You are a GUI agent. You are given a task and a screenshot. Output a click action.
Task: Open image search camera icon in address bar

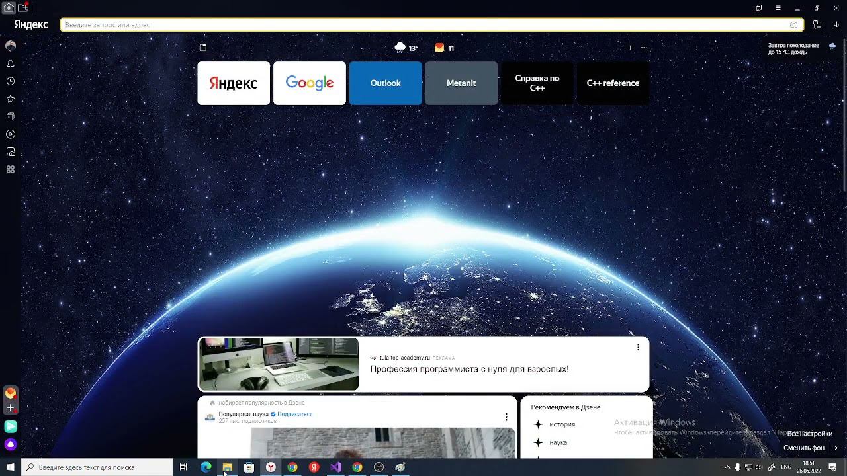[x=793, y=25]
